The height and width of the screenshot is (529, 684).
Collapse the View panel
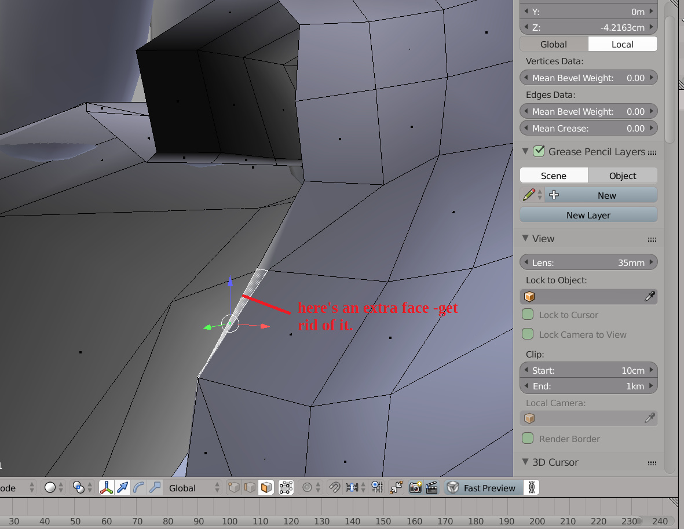[x=526, y=238]
